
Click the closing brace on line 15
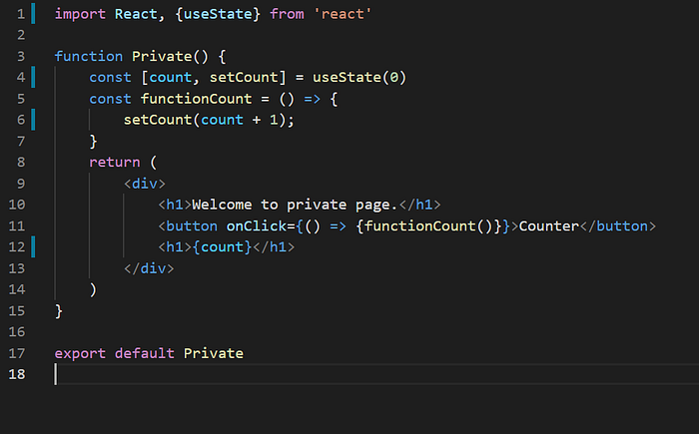coord(58,311)
